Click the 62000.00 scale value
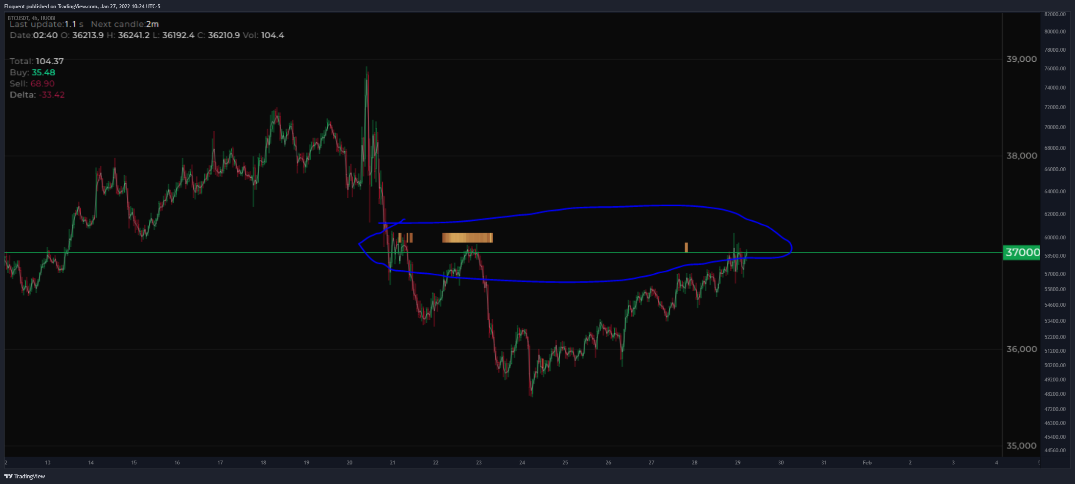 click(x=1055, y=214)
